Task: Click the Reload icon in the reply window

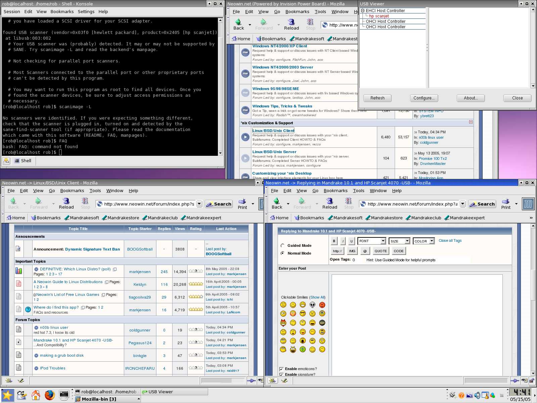Action: [x=329, y=203]
